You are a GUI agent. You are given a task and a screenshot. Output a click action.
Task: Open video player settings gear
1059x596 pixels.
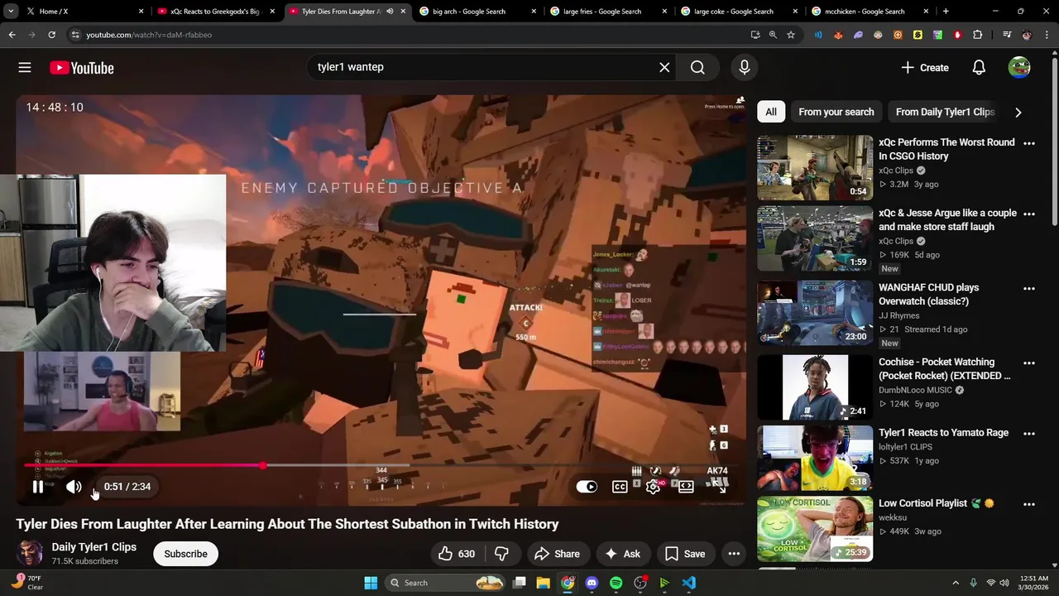(653, 487)
